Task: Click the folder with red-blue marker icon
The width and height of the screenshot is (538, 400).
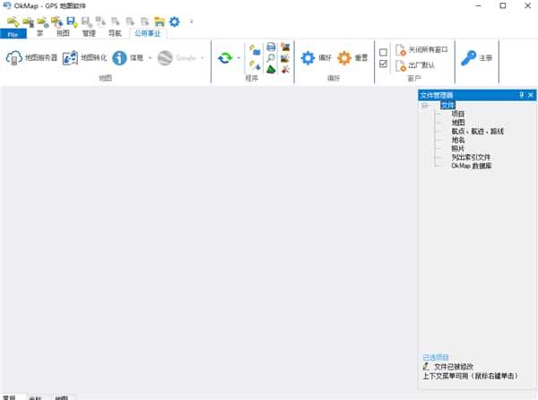Action: click(x=57, y=21)
